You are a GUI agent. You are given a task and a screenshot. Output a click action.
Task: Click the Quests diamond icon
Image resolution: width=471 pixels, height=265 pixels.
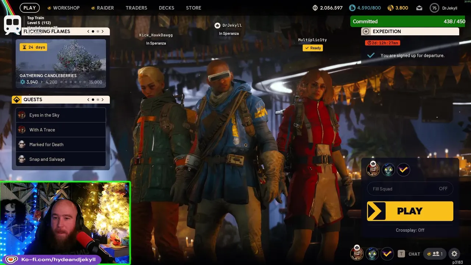pyautogui.click(x=17, y=99)
